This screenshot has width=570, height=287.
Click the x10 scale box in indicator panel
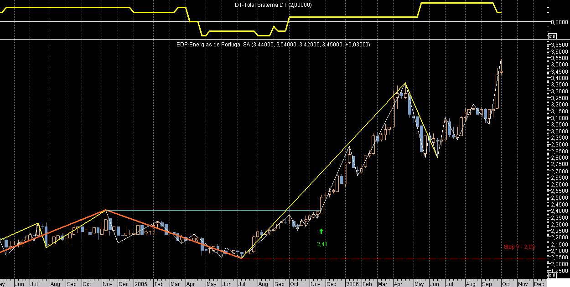(551, 36)
